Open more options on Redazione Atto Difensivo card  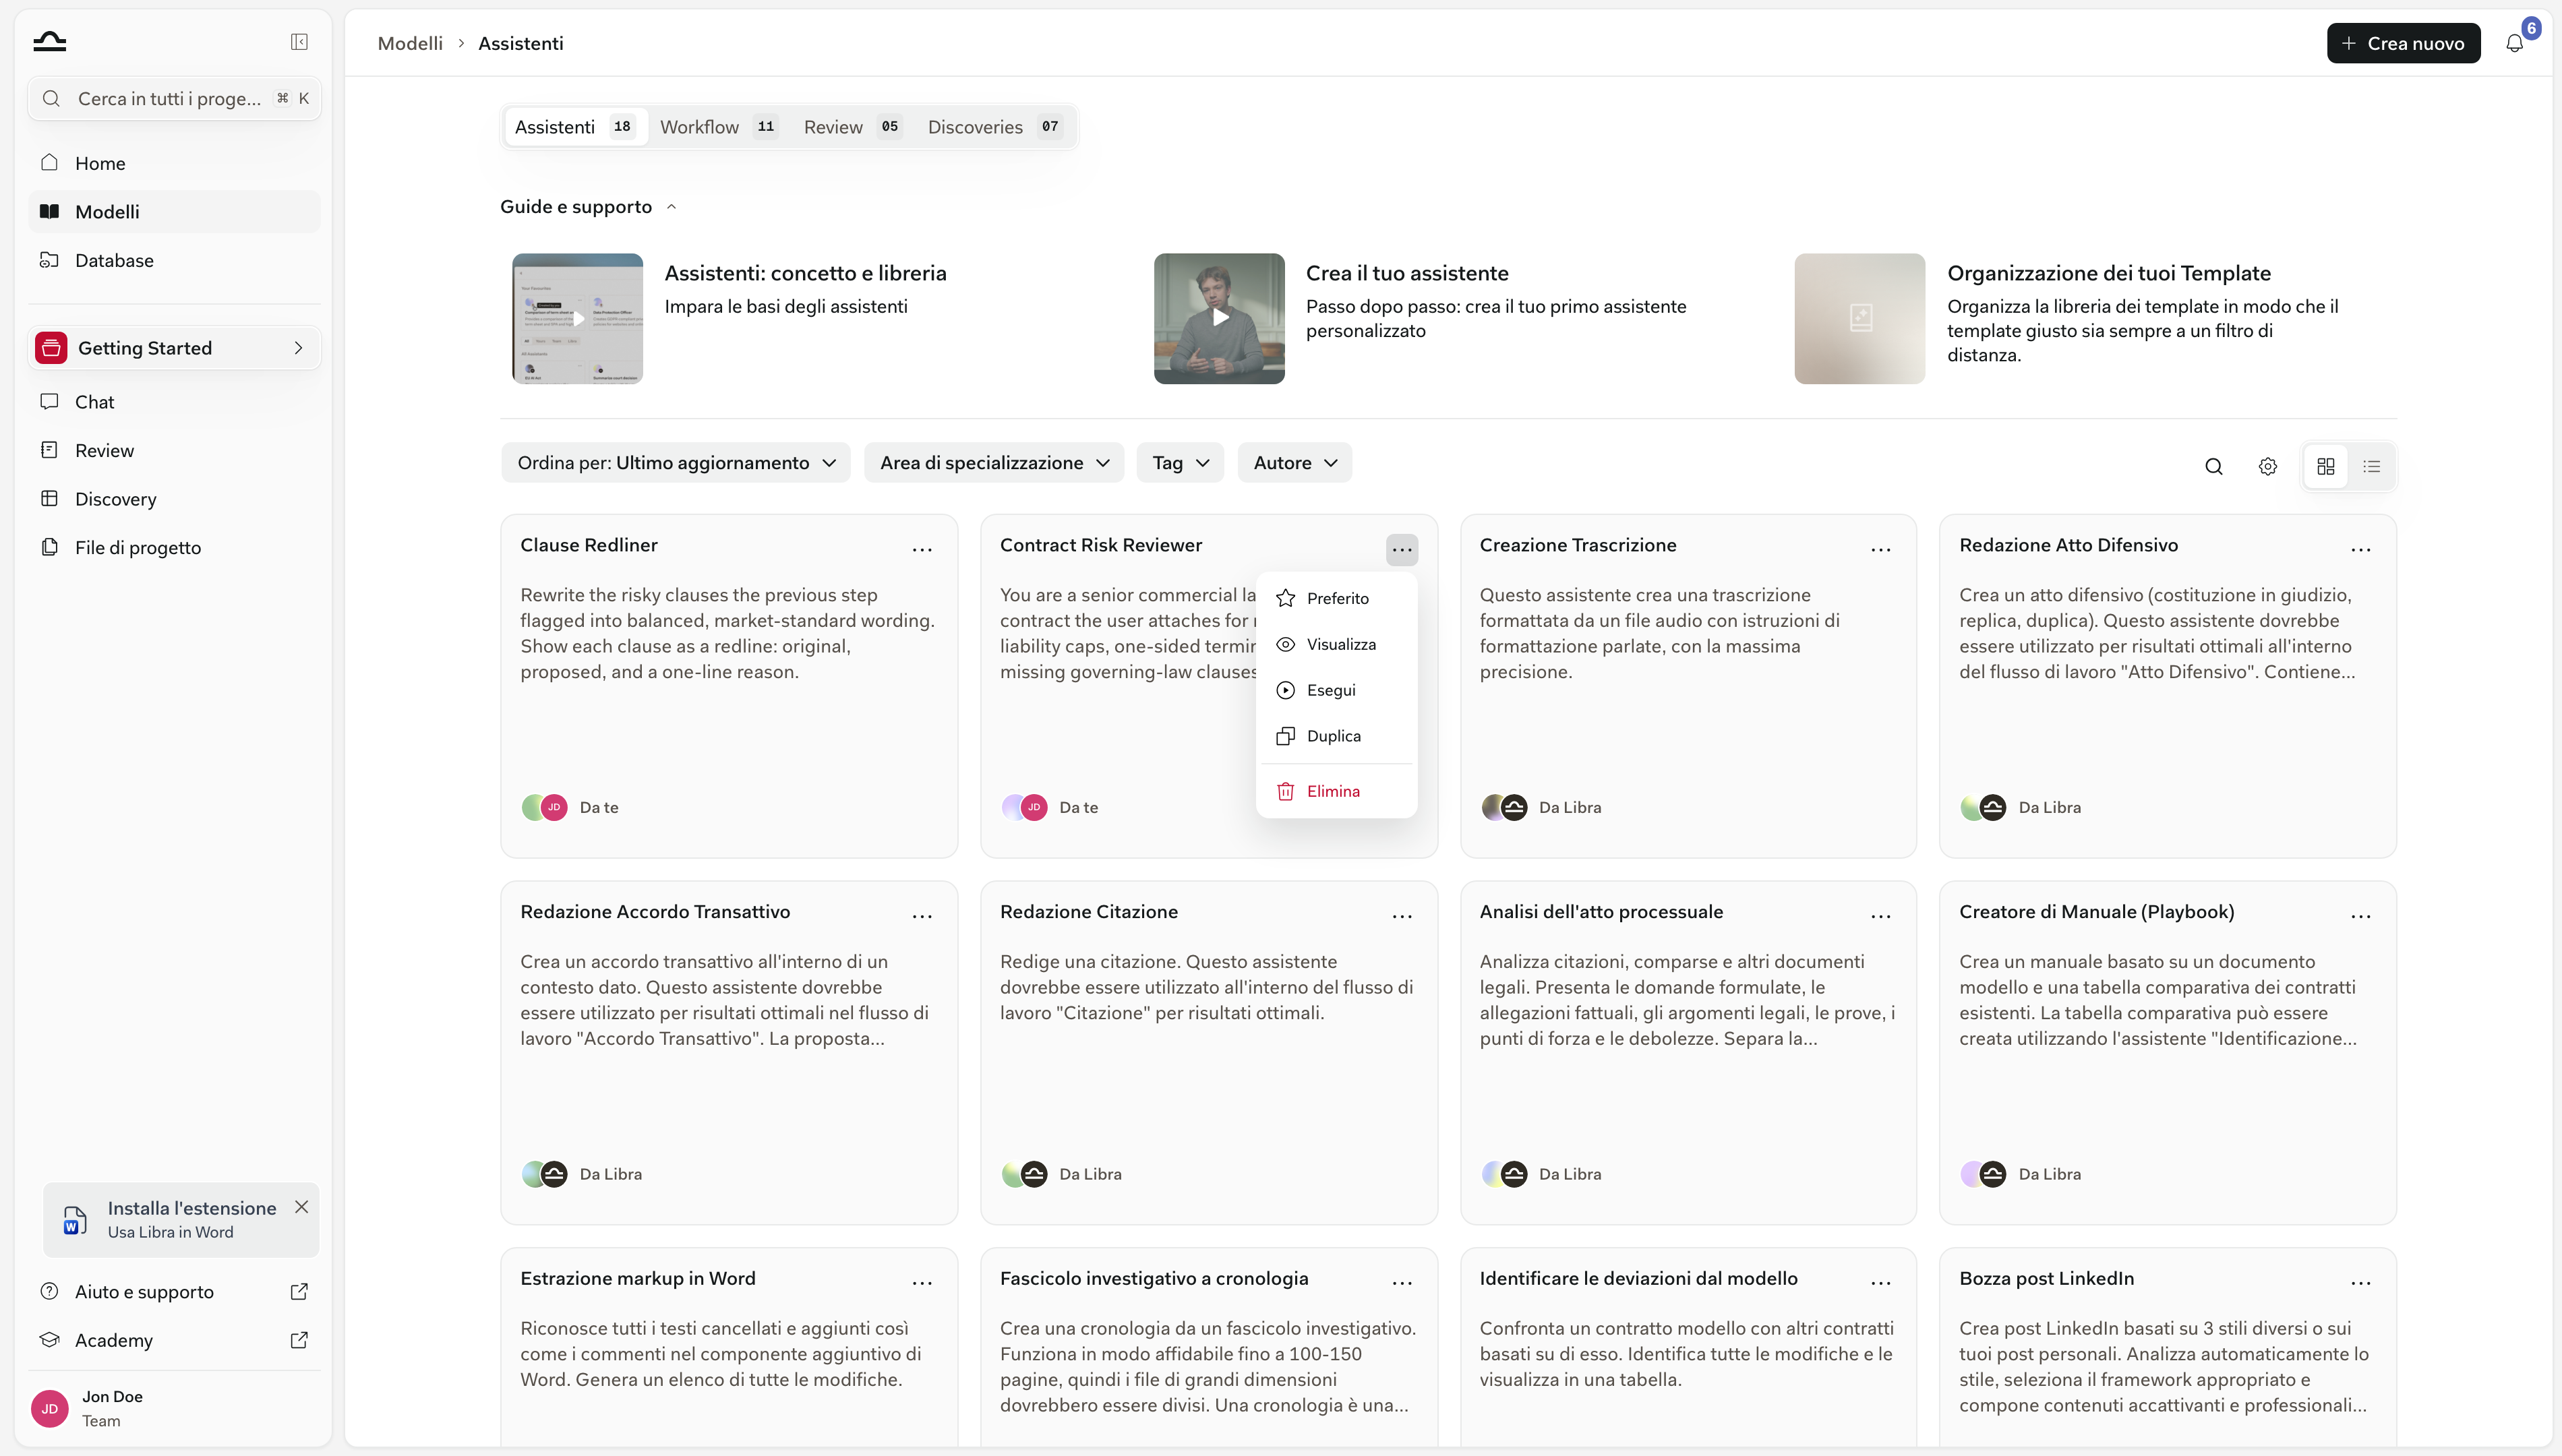click(2361, 549)
